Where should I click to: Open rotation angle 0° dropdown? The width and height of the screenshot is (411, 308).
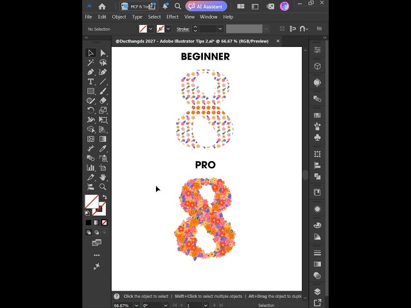tap(166, 305)
